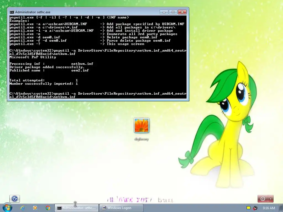Open the Ease of Access button
The height and width of the screenshot is (212, 283).
[15, 199]
